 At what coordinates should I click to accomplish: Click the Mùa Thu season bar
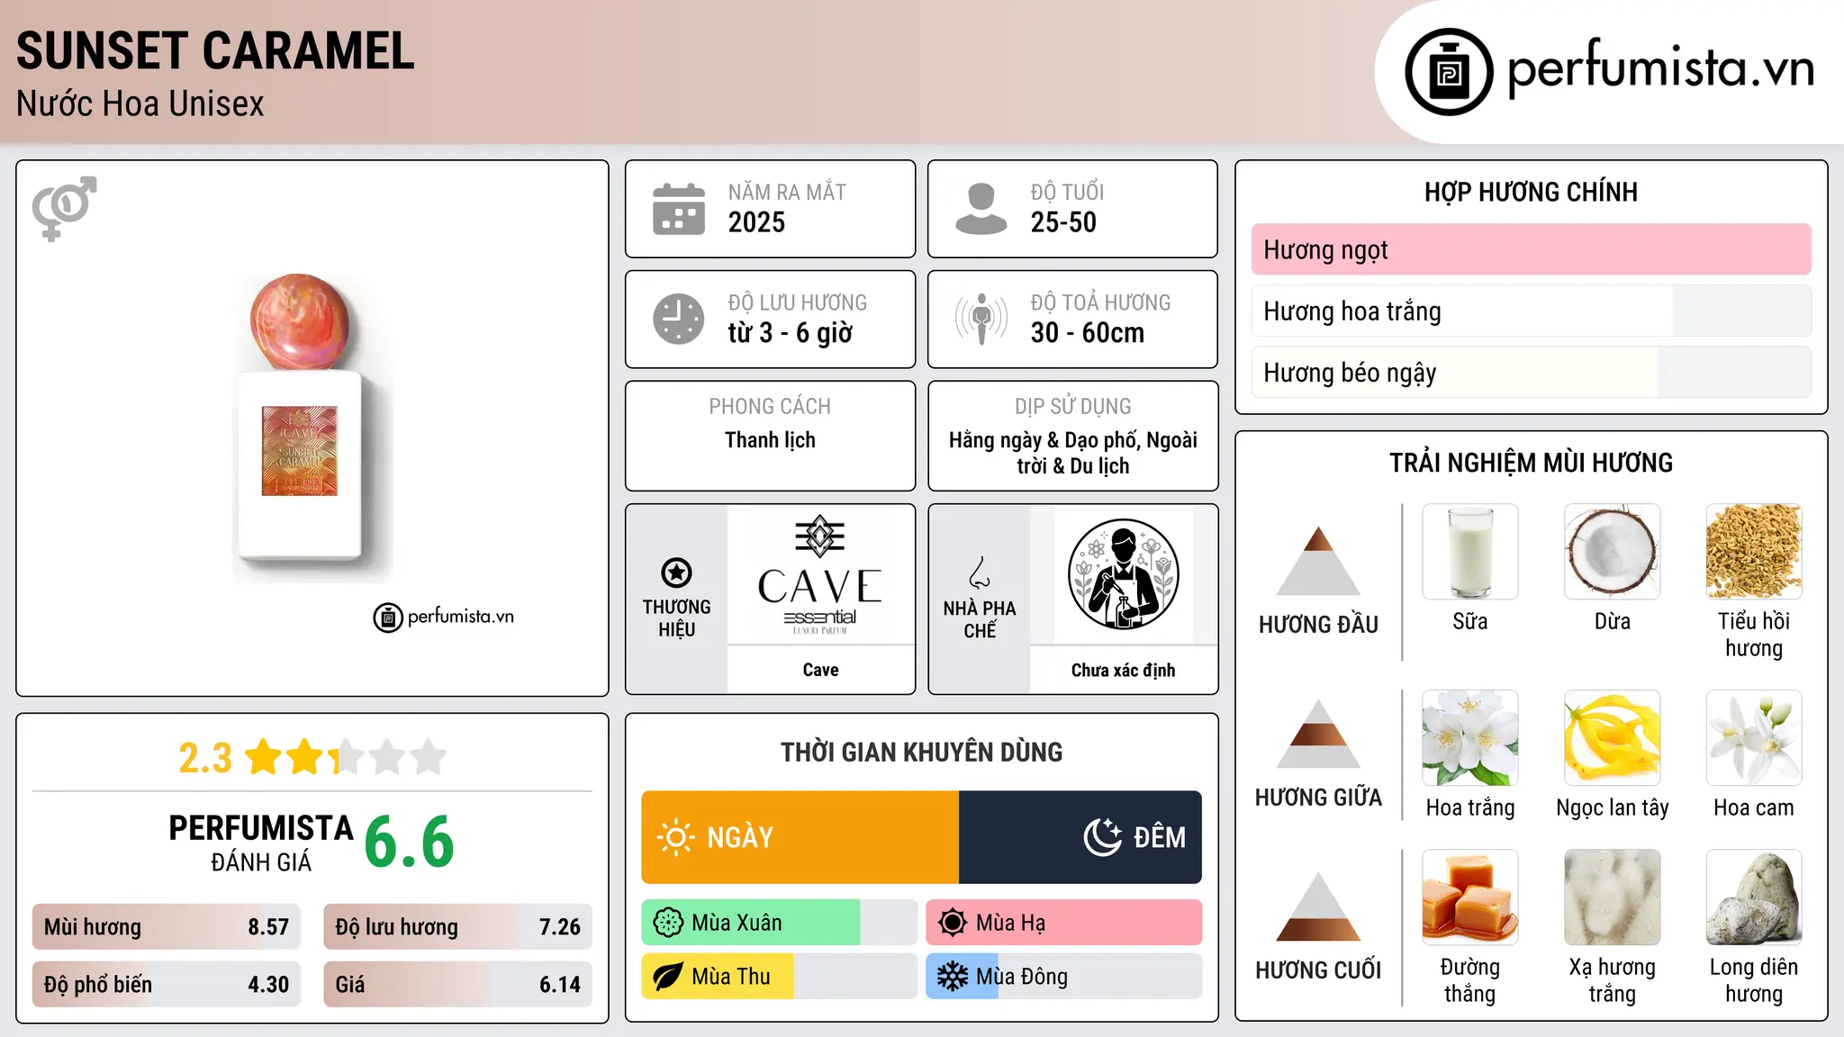click(x=779, y=977)
